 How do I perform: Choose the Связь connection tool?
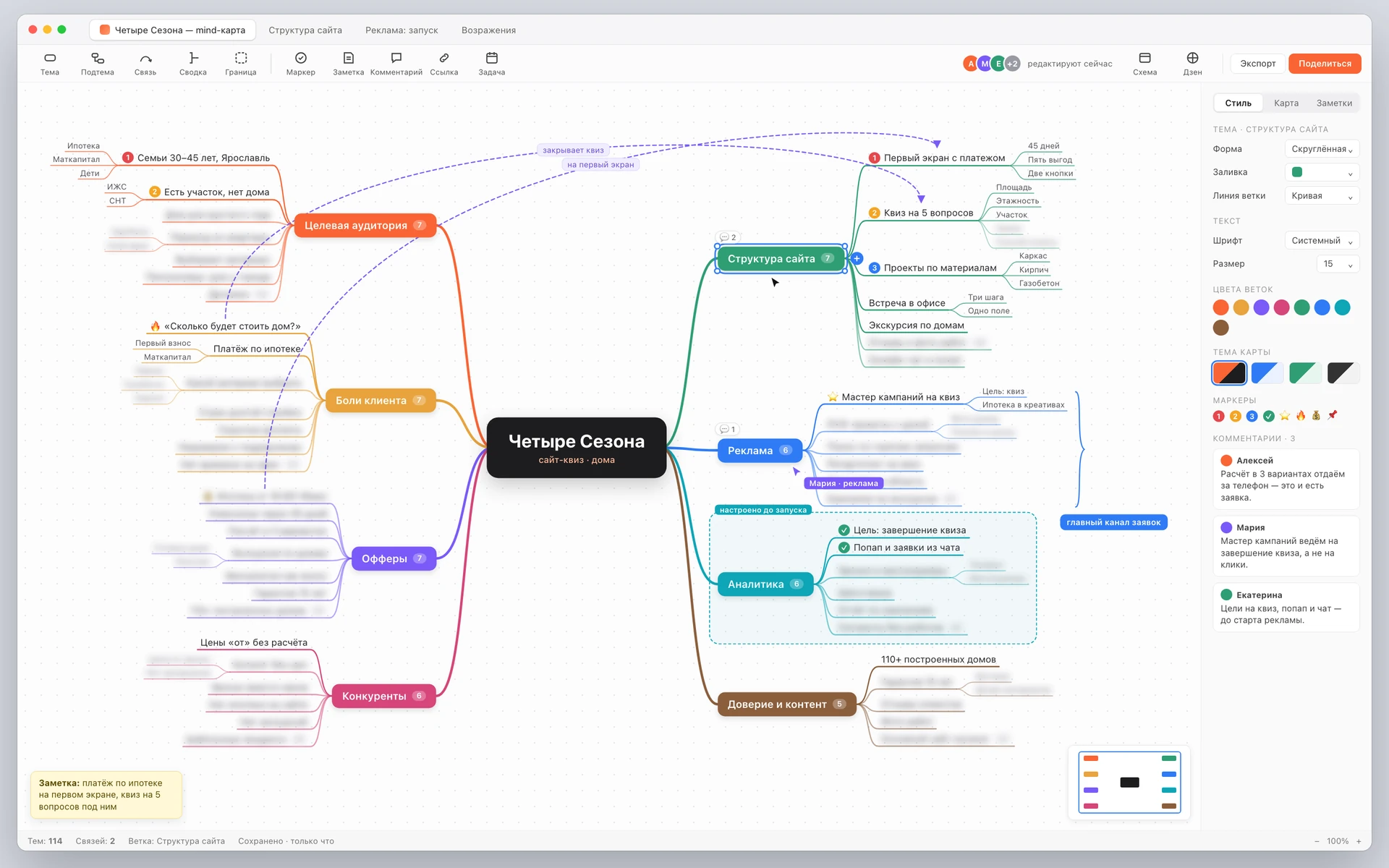coord(145,64)
